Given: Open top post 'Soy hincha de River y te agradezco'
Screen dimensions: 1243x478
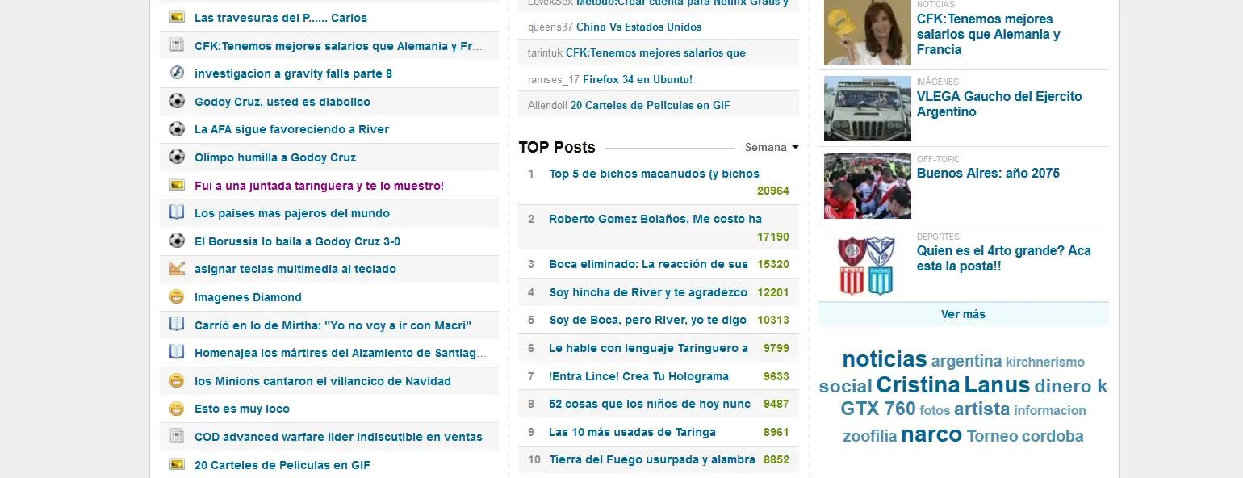Looking at the screenshot, I should (x=648, y=292).
